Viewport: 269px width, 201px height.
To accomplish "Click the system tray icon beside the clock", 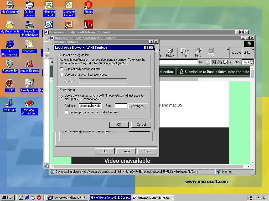I will point(250,198).
